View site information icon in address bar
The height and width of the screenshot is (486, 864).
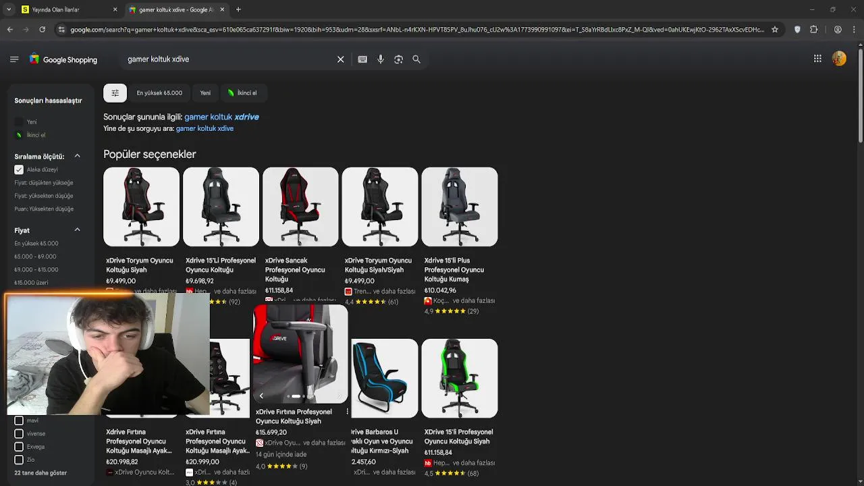(x=61, y=30)
